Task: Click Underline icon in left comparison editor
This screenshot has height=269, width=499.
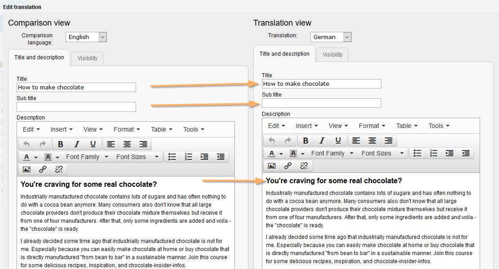Action: pos(93,144)
